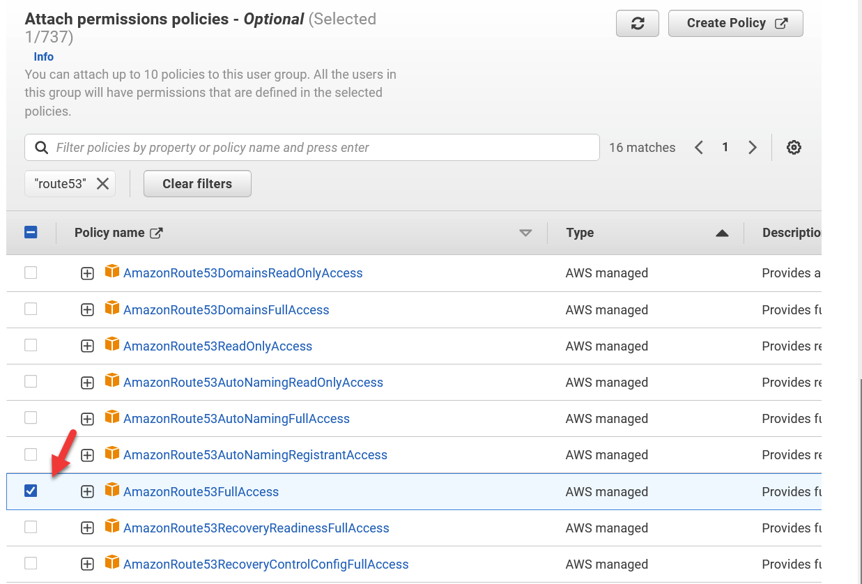This screenshot has height=584, width=862.
Task: Click the AmazonRoute53AutoNamingRegistrantAccess policy box icon
Action: (x=111, y=454)
